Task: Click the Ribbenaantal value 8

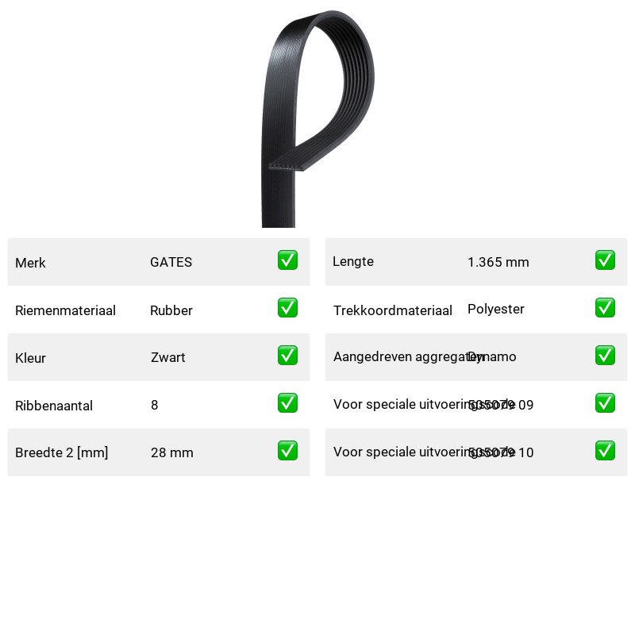Action: pos(154,405)
